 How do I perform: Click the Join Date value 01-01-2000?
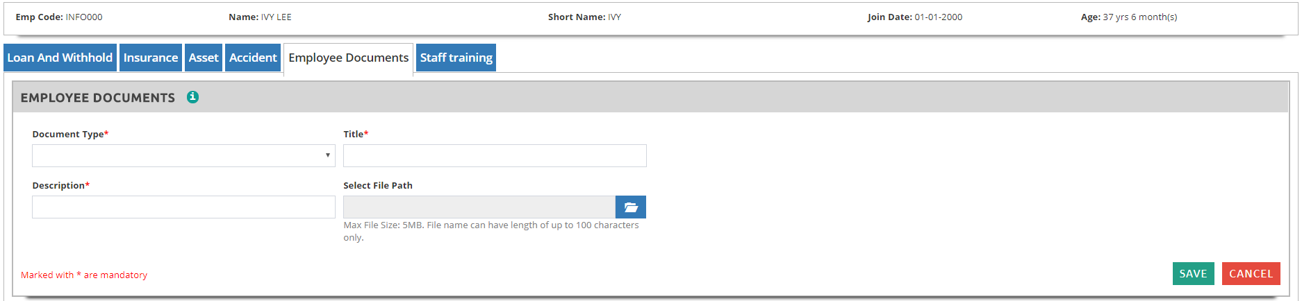[x=938, y=17]
